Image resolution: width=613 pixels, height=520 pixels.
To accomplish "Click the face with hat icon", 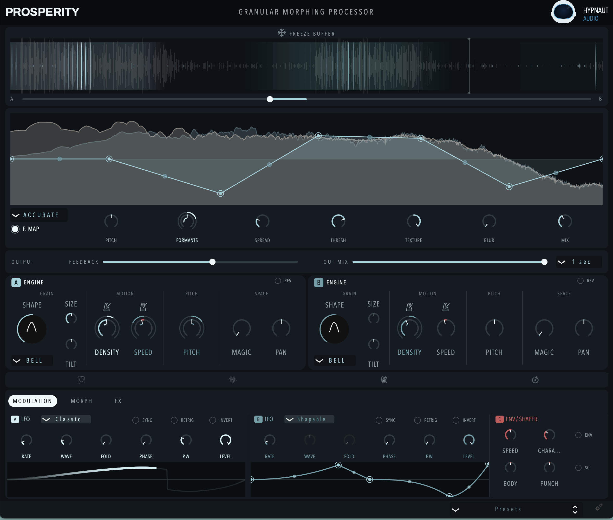I will 233,380.
